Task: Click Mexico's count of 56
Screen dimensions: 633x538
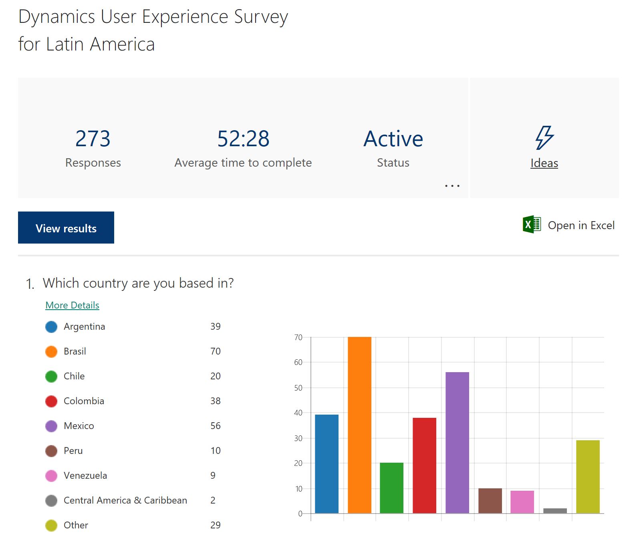Action: click(216, 426)
